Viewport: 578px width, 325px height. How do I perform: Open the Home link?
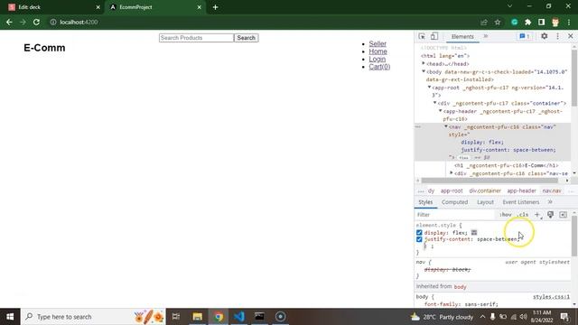(x=378, y=51)
